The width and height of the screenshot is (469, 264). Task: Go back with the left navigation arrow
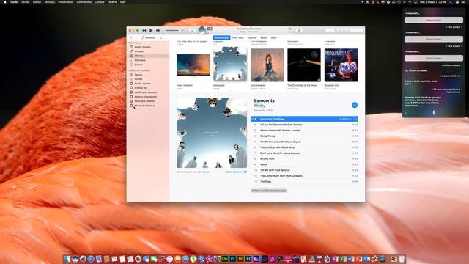[131, 37]
